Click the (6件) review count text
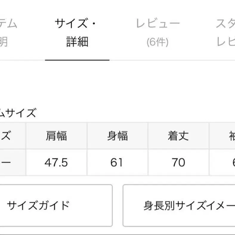The height and width of the screenshot is (235, 235). pos(158,42)
